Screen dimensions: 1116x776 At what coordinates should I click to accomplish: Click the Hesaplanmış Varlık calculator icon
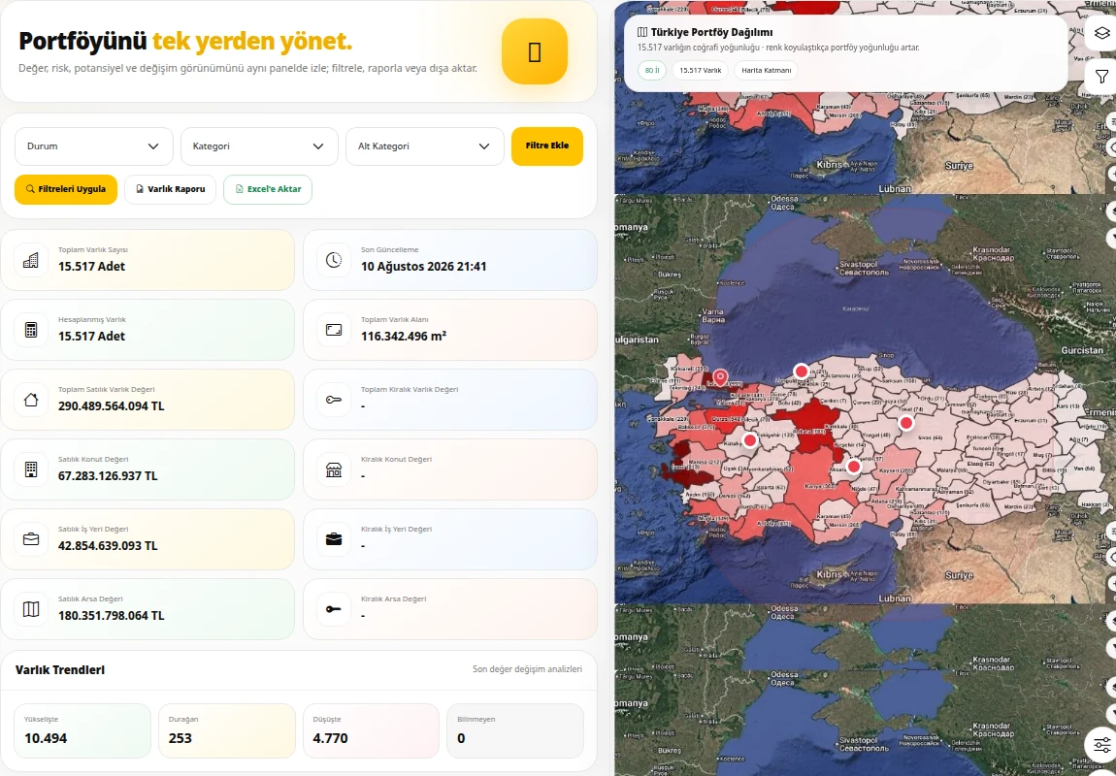click(31, 330)
